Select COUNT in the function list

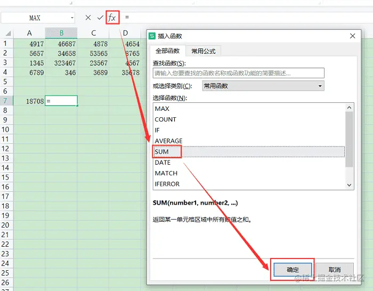point(249,119)
